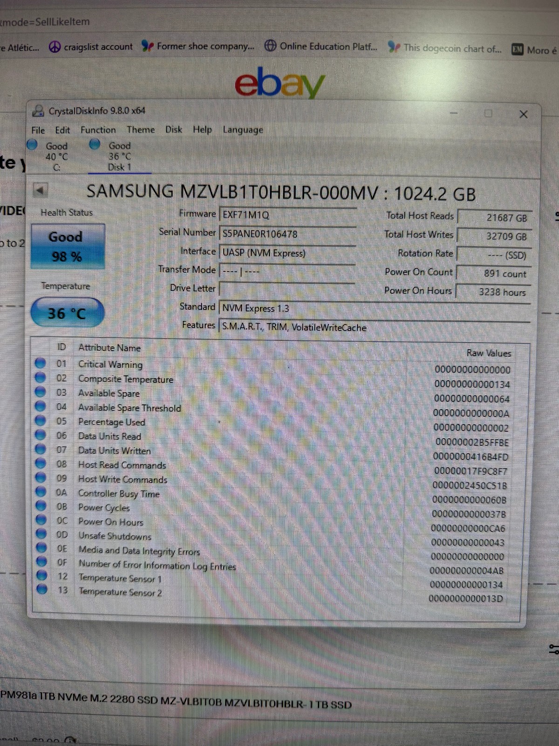The image size is (559, 746).
Task: Click the status dot for Critical Warning
Action: (41, 363)
